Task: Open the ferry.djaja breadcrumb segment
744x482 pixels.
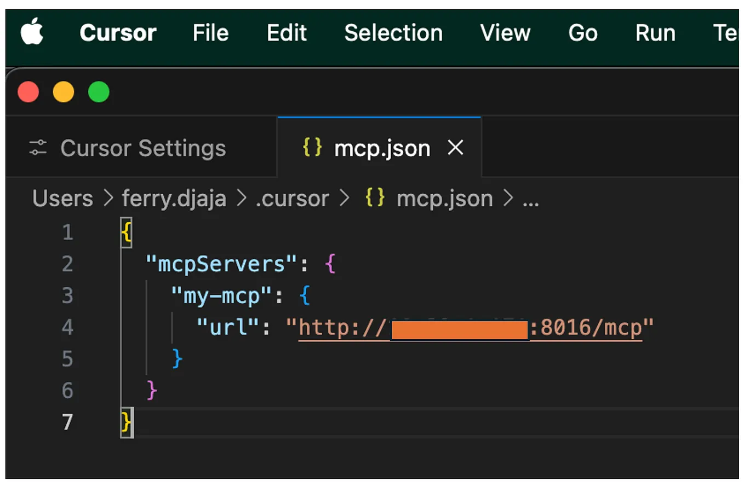Action: 174,198
